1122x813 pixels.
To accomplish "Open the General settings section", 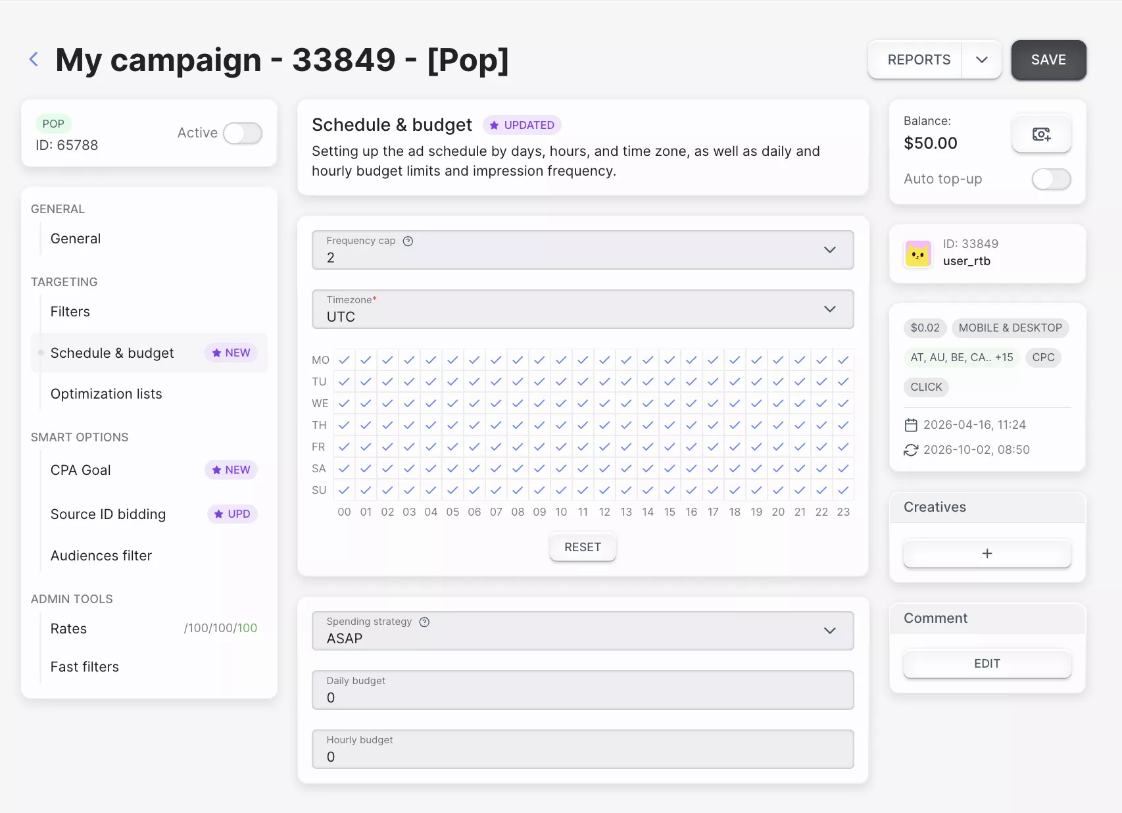I will (76, 239).
